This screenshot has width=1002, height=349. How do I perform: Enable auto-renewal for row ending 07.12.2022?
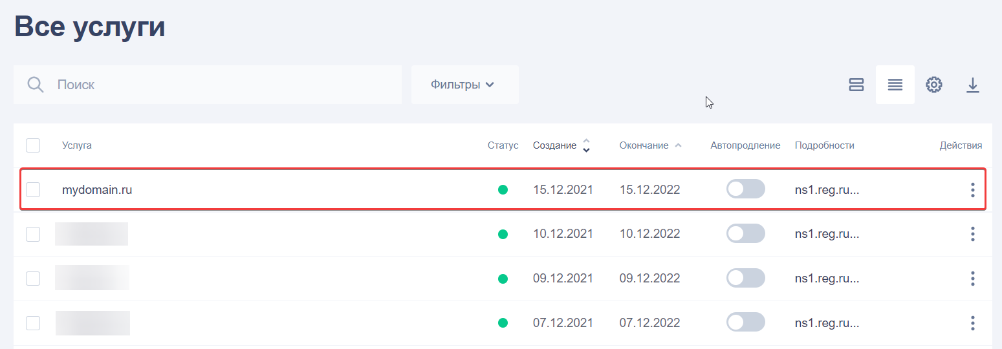tap(746, 322)
